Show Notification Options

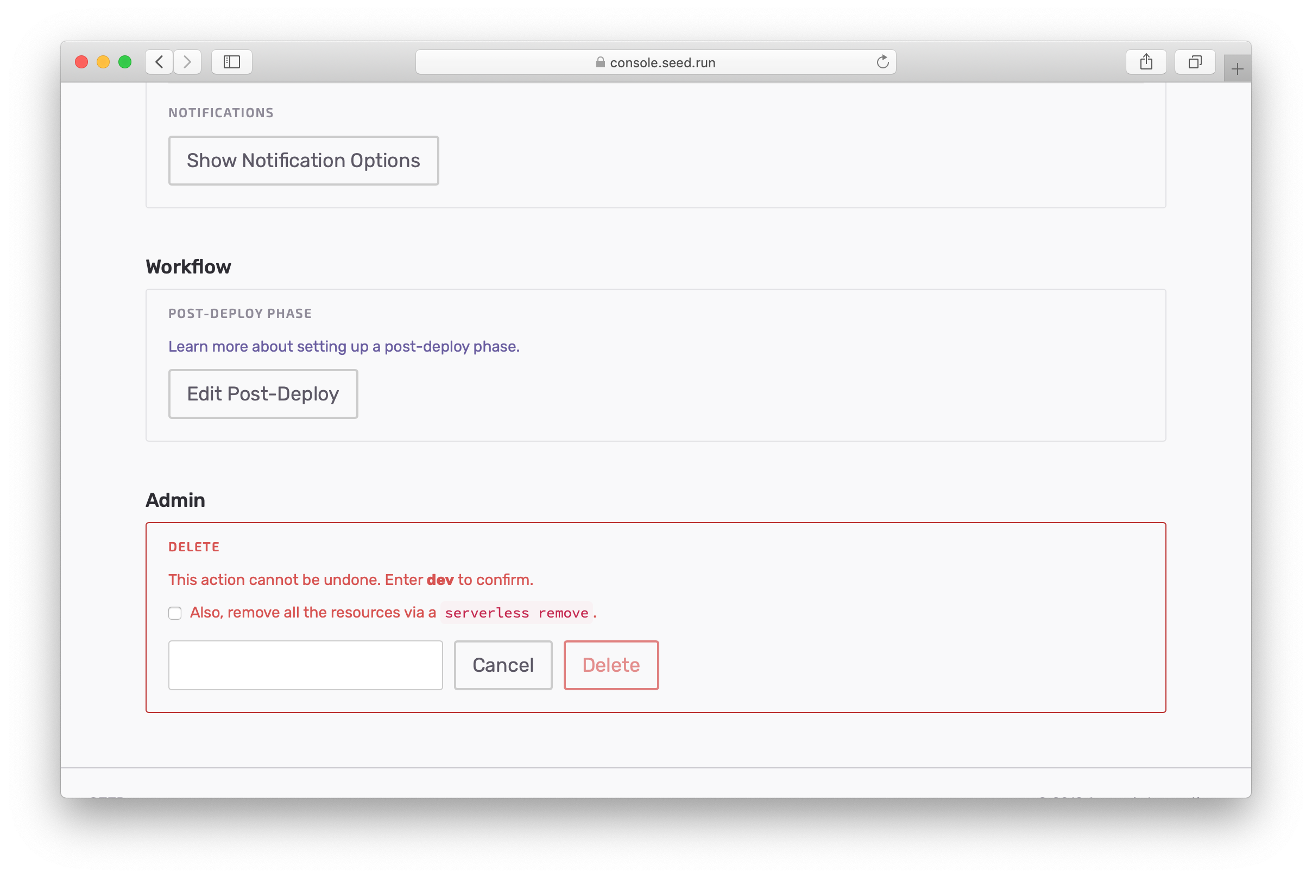303,161
